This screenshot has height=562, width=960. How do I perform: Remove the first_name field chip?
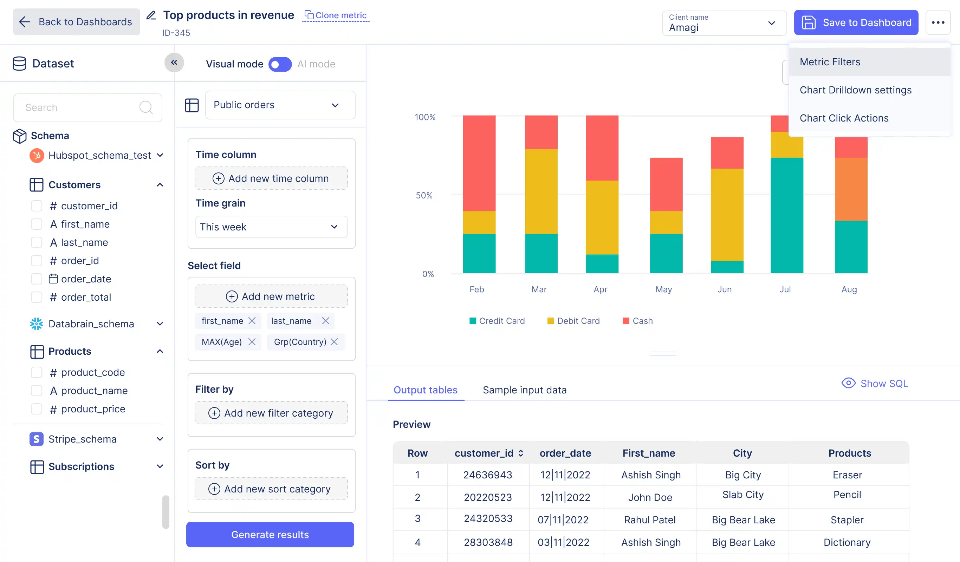252,321
